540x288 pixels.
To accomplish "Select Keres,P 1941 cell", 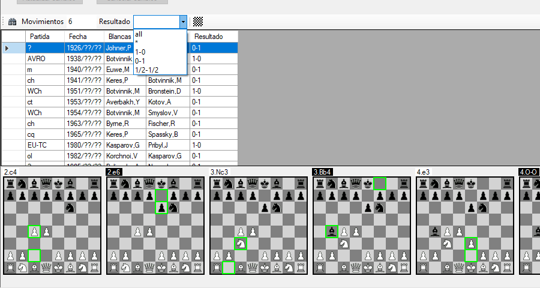I will (x=125, y=80).
